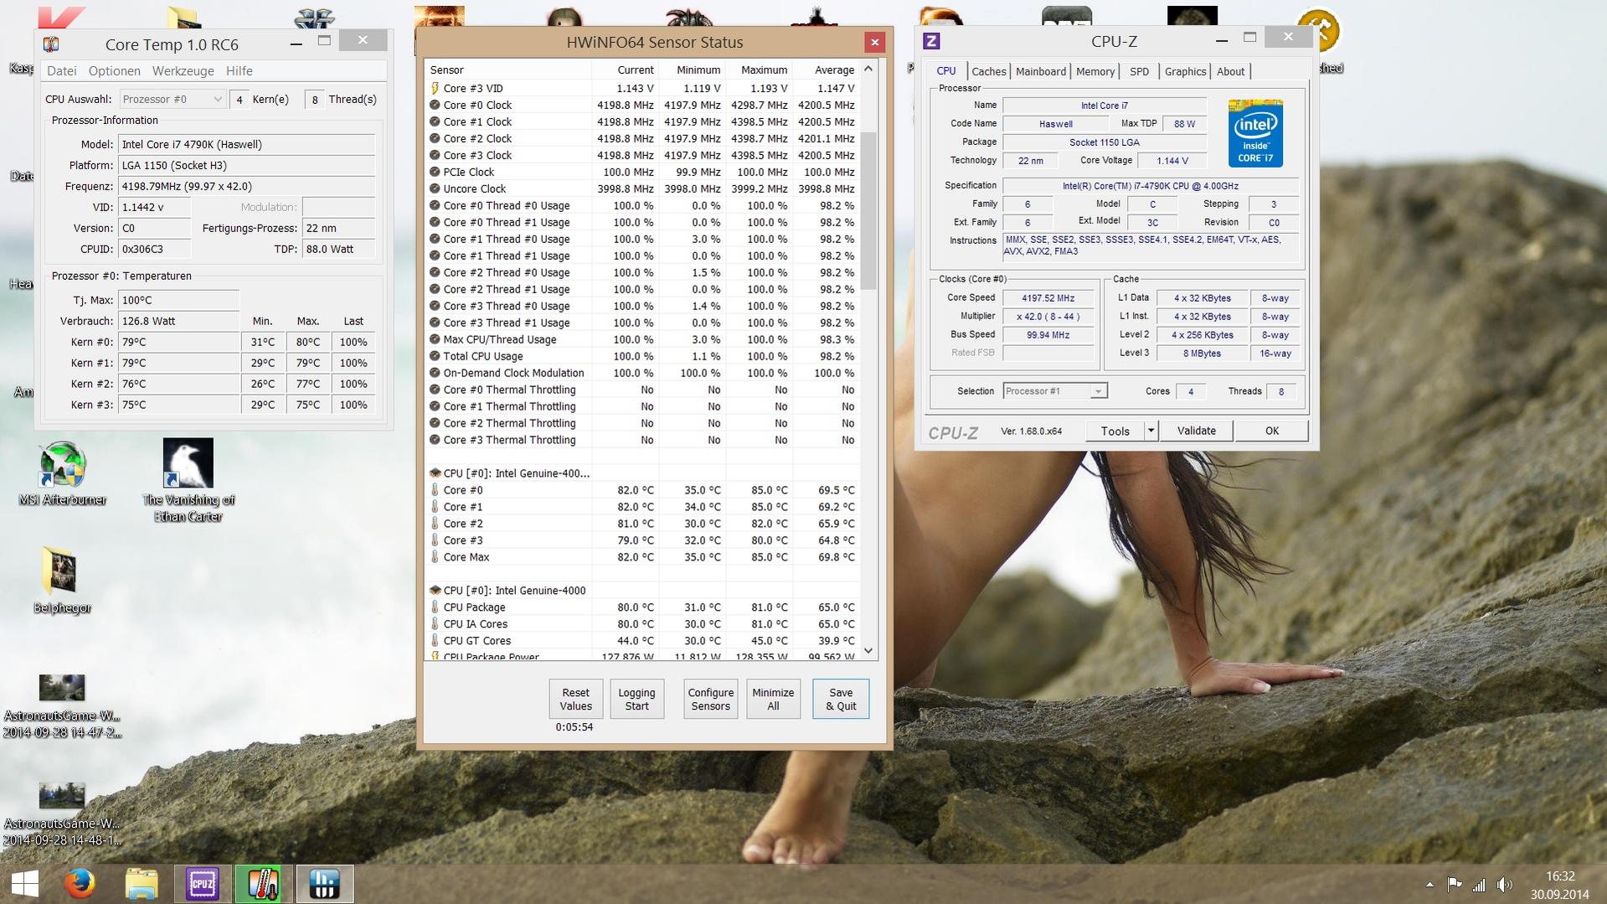Switch to HWiNFO via taskbar icon

325,884
